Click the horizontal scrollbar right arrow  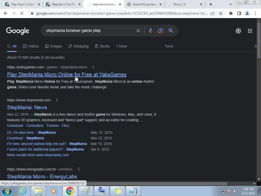(x=255, y=184)
